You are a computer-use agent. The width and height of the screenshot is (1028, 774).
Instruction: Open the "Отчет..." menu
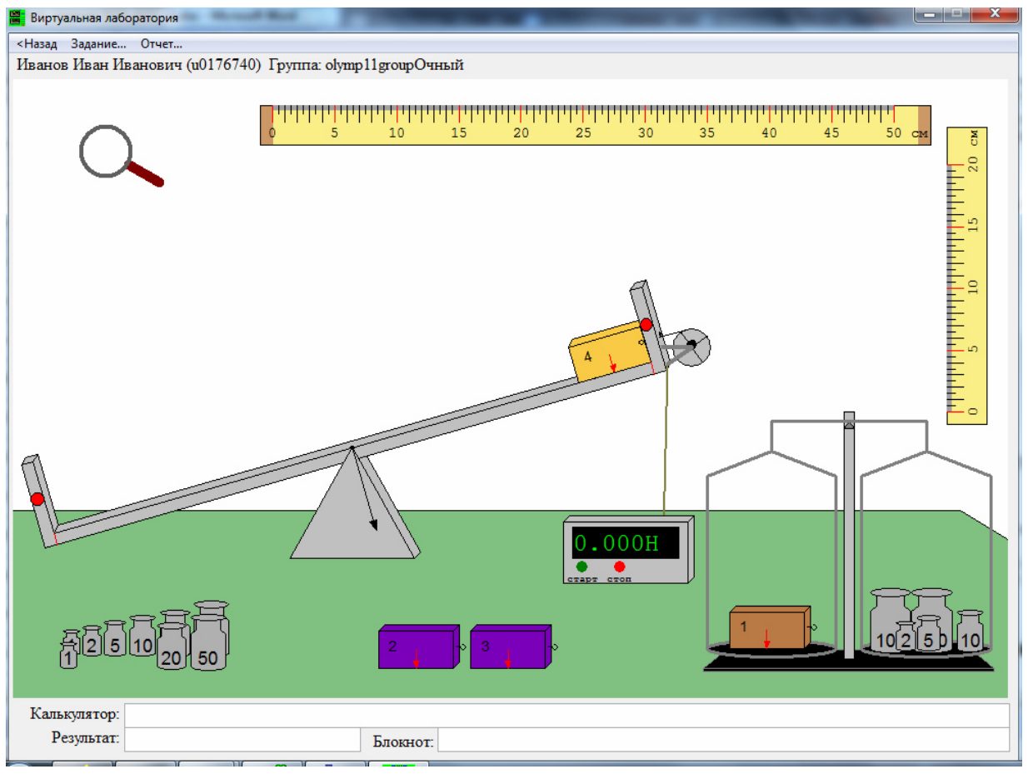[x=161, y=44]
